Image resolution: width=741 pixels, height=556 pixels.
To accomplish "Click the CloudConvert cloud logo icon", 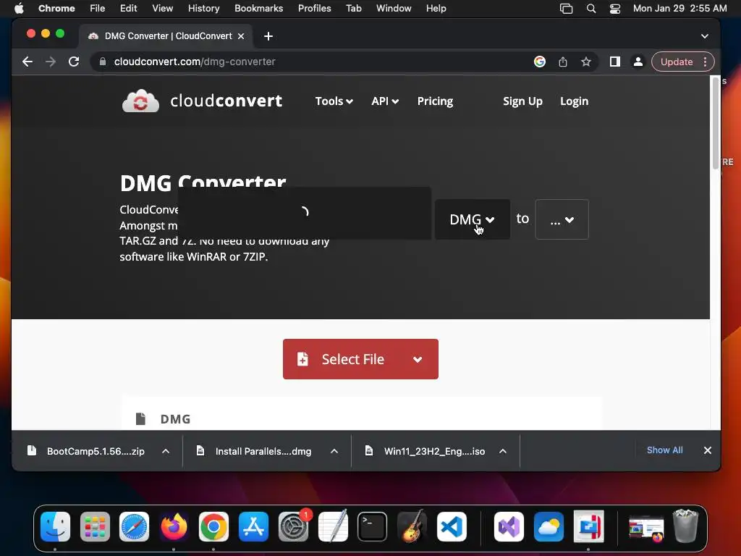I will pyautogui.click(x=140, y=101).
